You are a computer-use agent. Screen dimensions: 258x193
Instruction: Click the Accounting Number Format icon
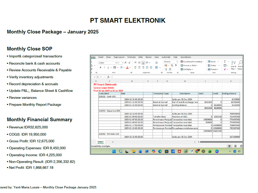tap(166, 65)
